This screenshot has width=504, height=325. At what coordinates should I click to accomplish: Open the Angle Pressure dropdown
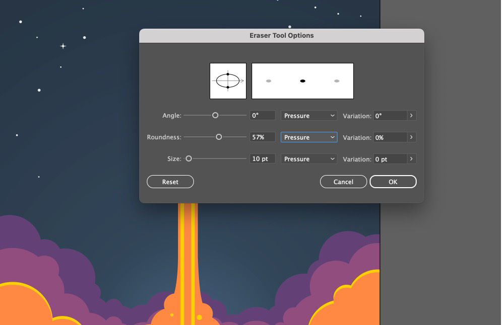point(308,115)
